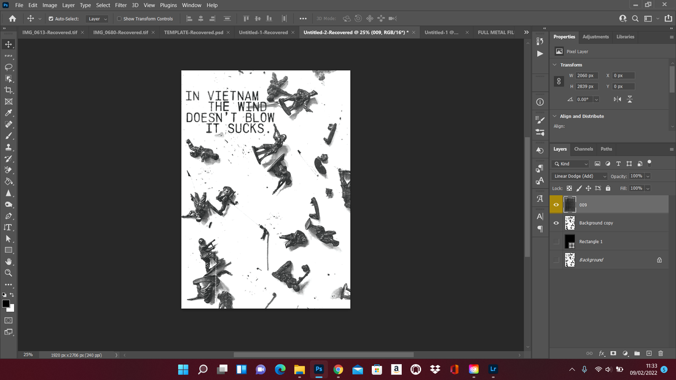The image size is (676, 380).
Task: Click the foreground color swatch
Action: coord(6,304)
